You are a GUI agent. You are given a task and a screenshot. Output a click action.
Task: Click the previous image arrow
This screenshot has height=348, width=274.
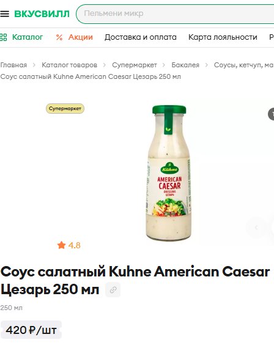click(x=256, y=228)
